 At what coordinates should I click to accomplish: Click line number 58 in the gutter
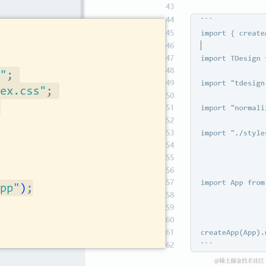pyautogui.click(x=170, y=195)
